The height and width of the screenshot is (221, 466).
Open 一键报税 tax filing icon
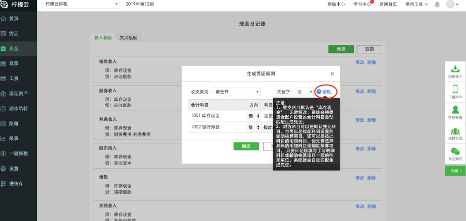[3, 154]
